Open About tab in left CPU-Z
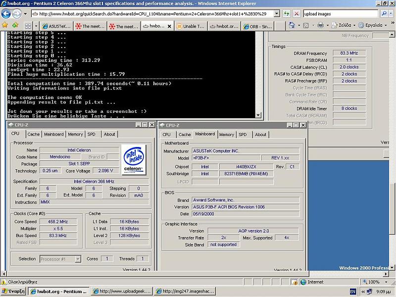Viewport: 396px width, 297px height. tap(109, 134)
